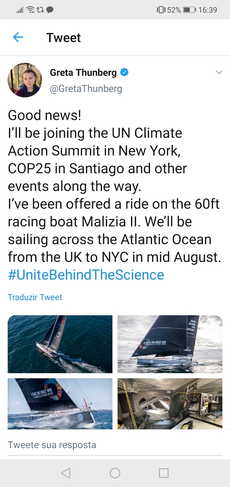View the boat interior cabin photo

[170, 404]
